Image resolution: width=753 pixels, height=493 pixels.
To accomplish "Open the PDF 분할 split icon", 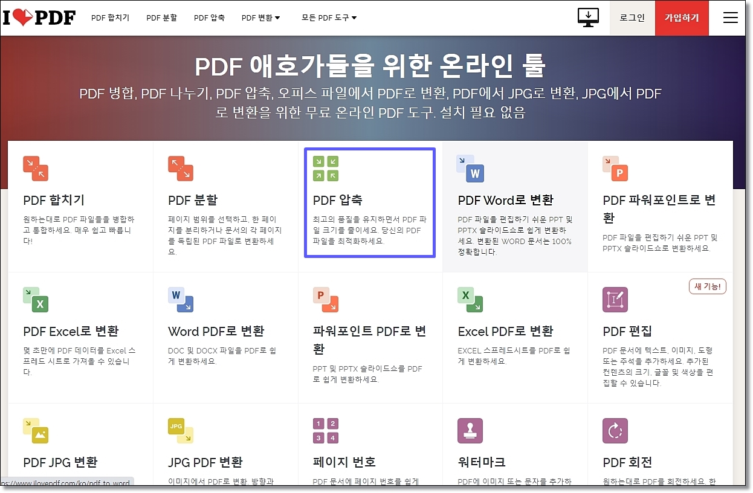I will click(181, 169).
